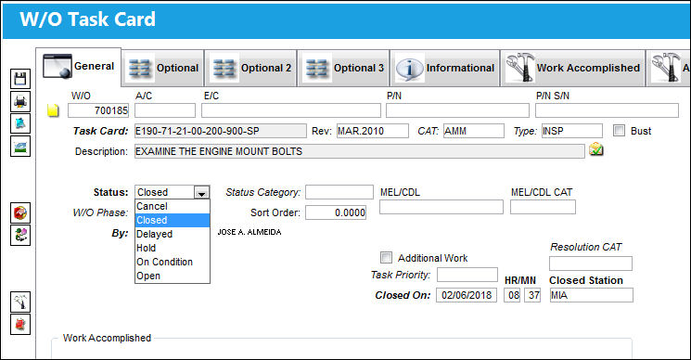Click the Description field about engine mount bolts
Image resolution: width=691 pixels, height=360 pixels.
tap(360, 151)
